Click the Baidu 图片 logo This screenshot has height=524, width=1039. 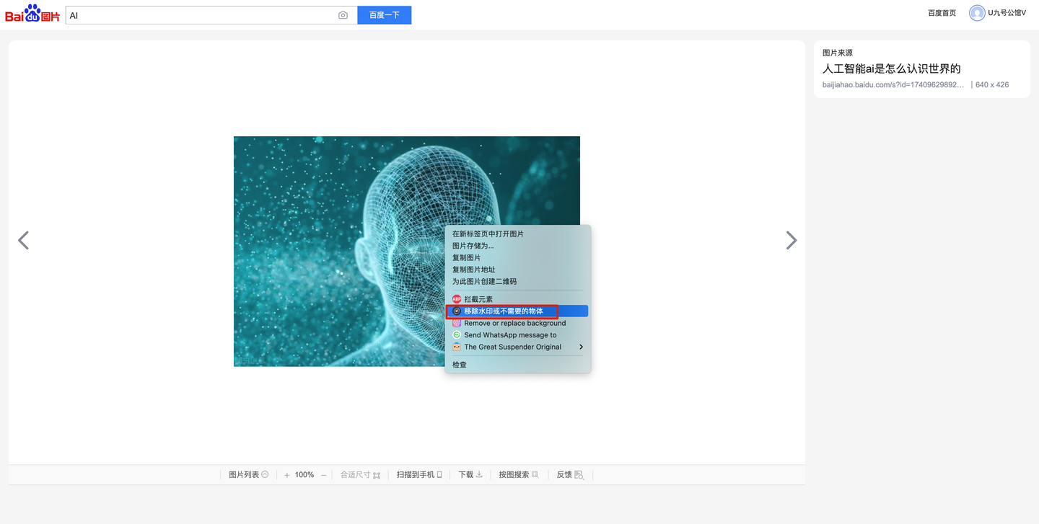[x=32, y=14]
